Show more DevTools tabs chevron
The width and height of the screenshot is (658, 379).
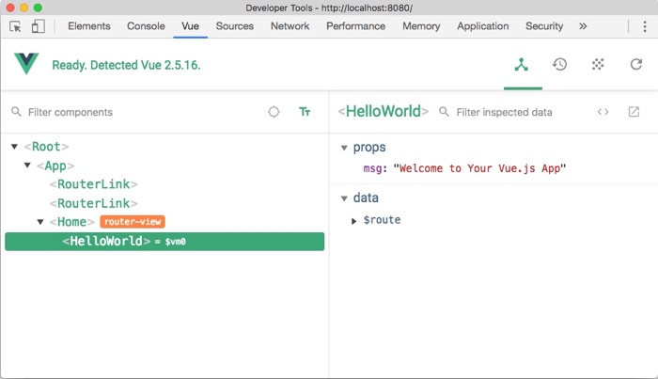pos(583,26)
